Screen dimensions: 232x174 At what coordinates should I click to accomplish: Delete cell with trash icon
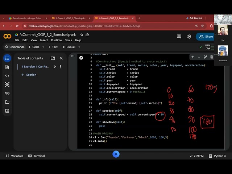coord(212,57)
